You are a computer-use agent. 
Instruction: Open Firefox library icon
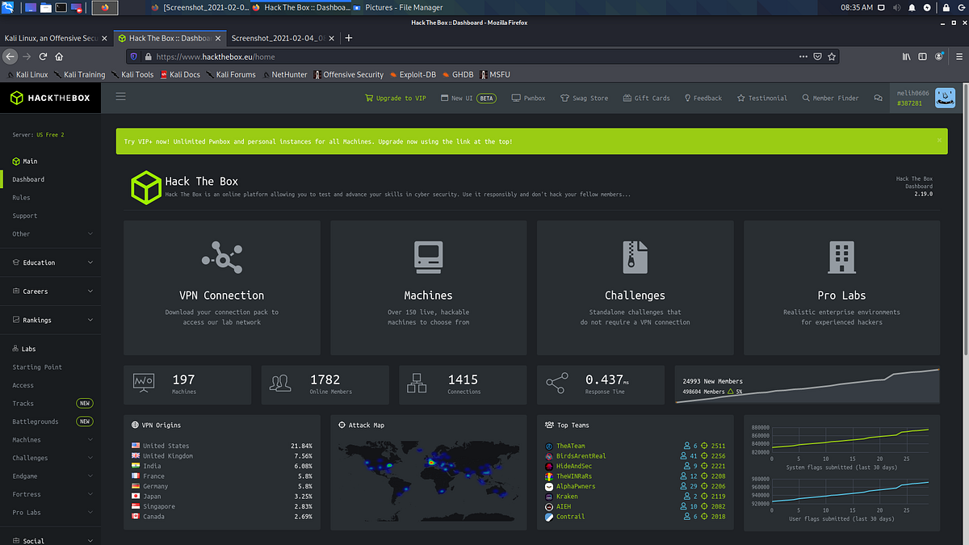pos(907,57)
